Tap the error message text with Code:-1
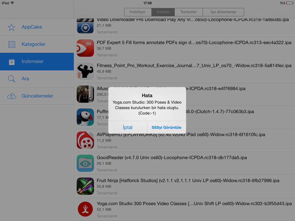Screen dimensions: 295x221 tap(147, 108)
